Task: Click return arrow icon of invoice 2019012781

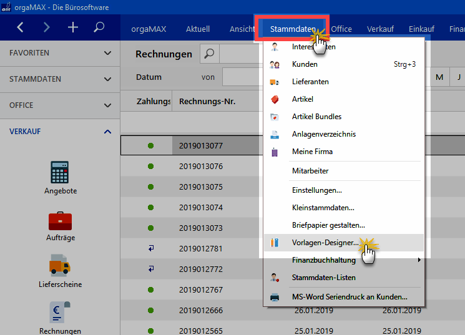Action: coord(151,248)
